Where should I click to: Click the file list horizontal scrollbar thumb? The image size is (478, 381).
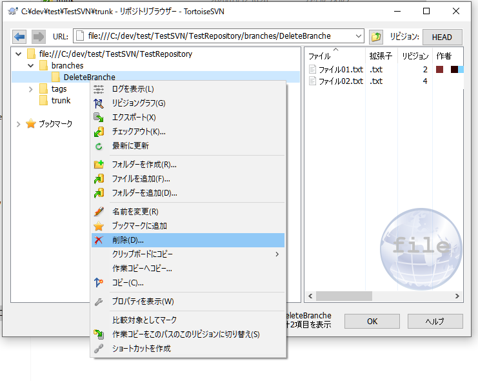pyautogui.click(x=344, y=296)
